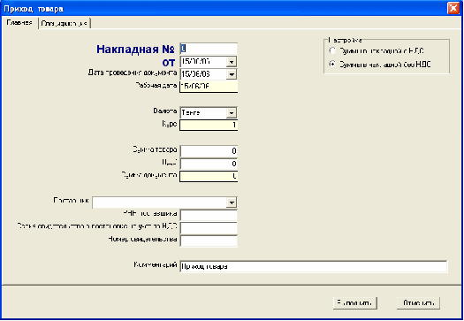Click the Выполнить button
Image resolution: width=464 pixels, height=321 pixels.
pyautogui.click(x=354, y=303)
